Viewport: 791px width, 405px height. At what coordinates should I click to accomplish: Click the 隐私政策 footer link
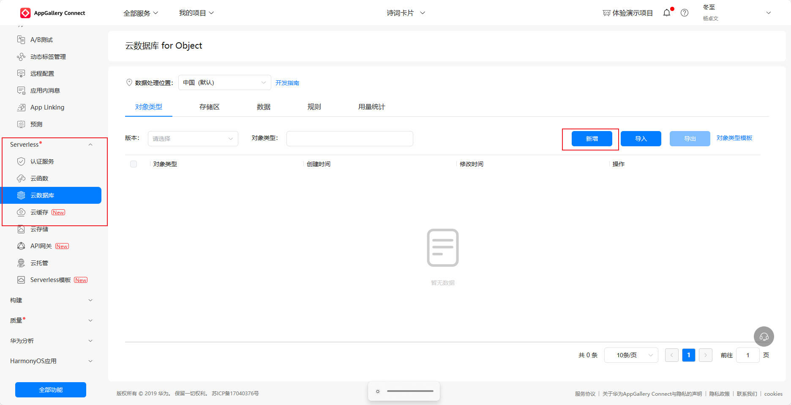[x=720, y=394]
